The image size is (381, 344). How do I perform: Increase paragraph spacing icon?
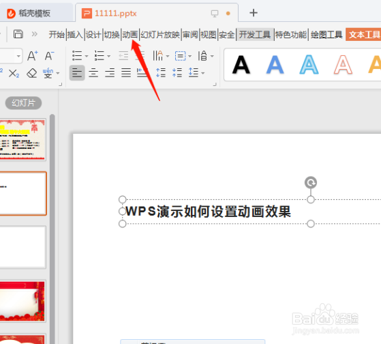click(x=161, y=73)
